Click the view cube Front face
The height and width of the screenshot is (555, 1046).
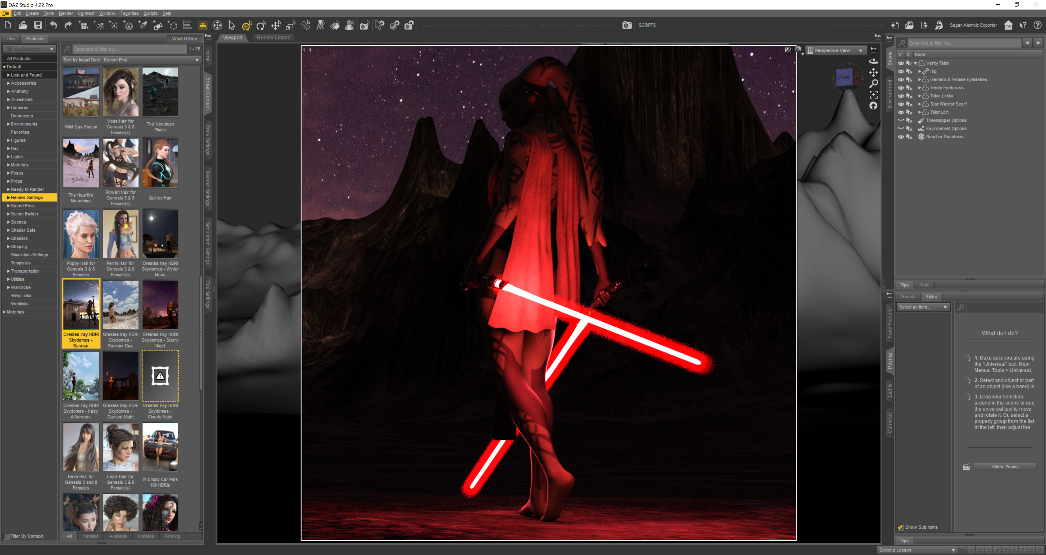pos(844,77)
